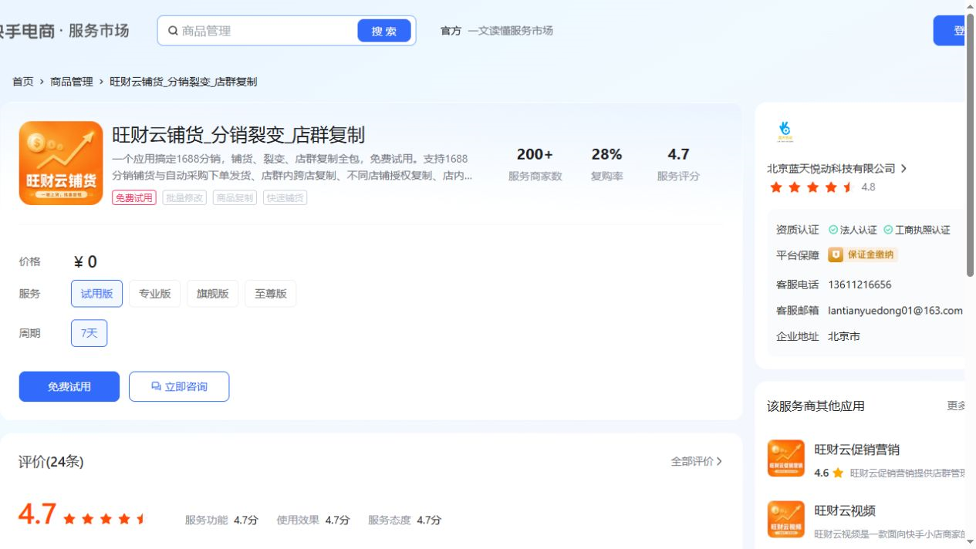
Task: Click the 服务态度 4.7分 score
Action: [404, 520]
